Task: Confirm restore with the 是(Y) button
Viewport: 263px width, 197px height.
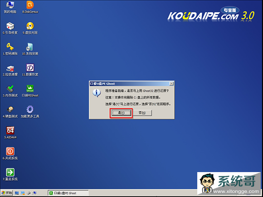Action: click(121, 113)
